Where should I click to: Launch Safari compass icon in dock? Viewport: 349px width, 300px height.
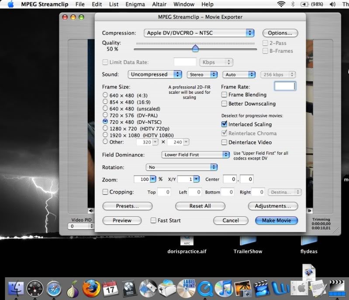click(x=54, y=289)
